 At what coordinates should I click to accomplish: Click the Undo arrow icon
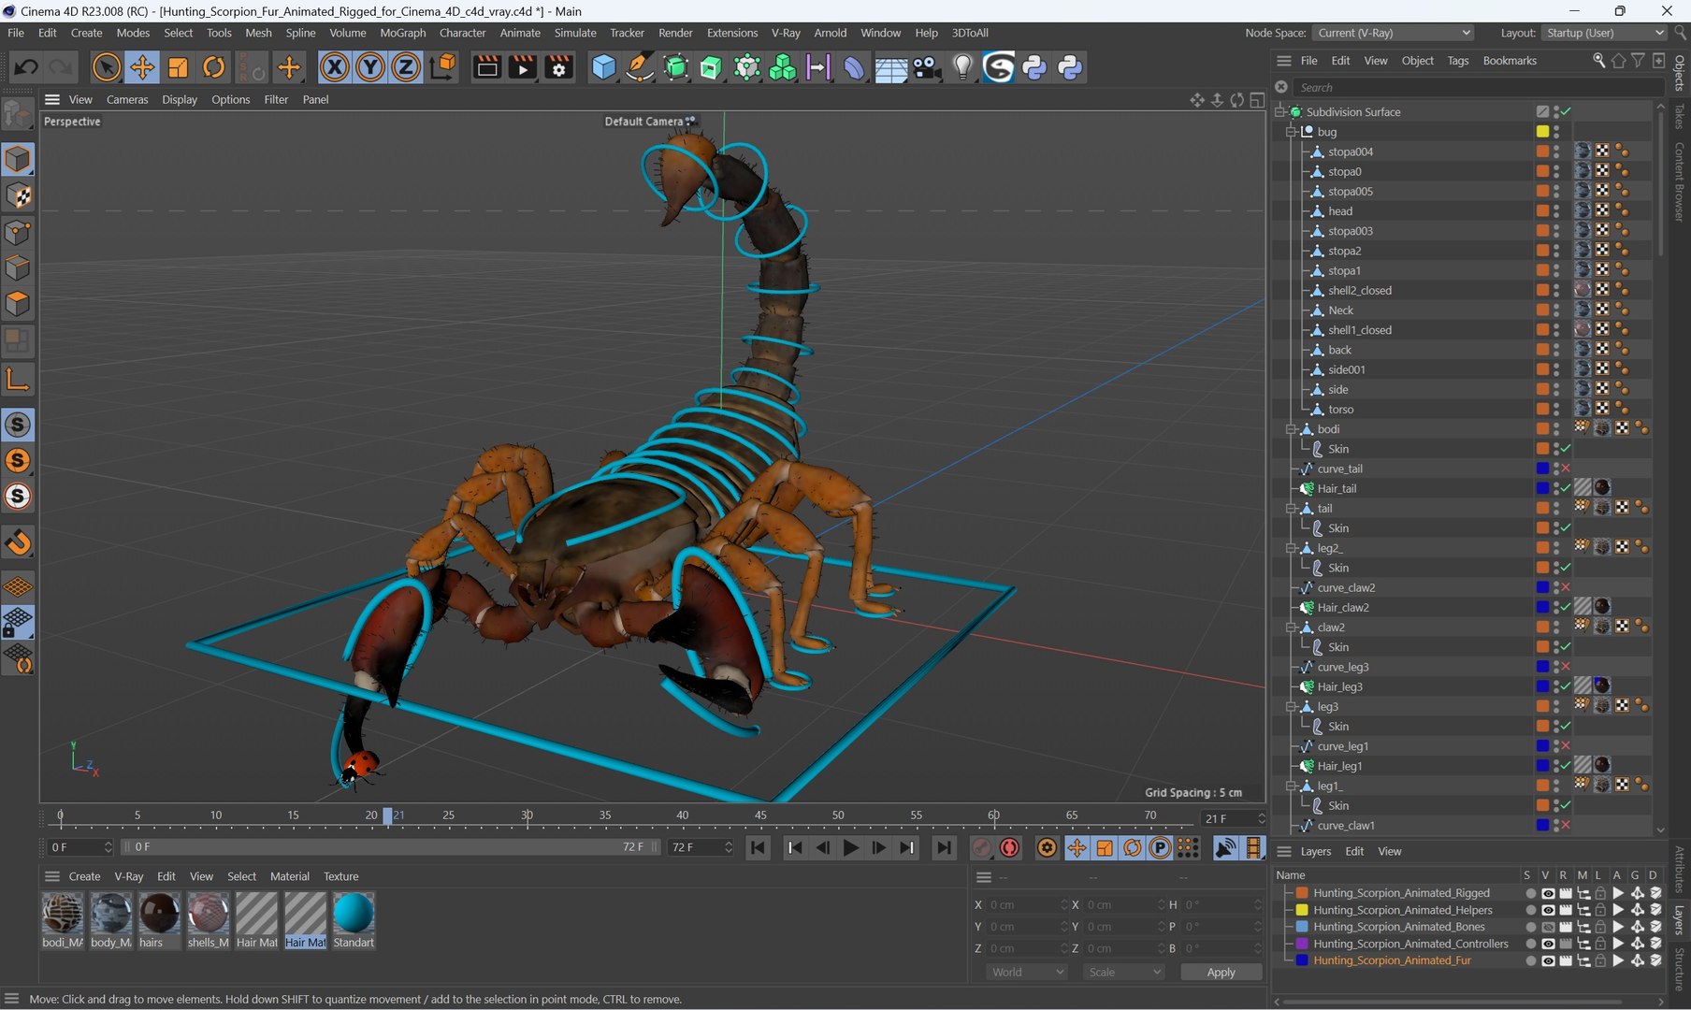tap(25, 67)
